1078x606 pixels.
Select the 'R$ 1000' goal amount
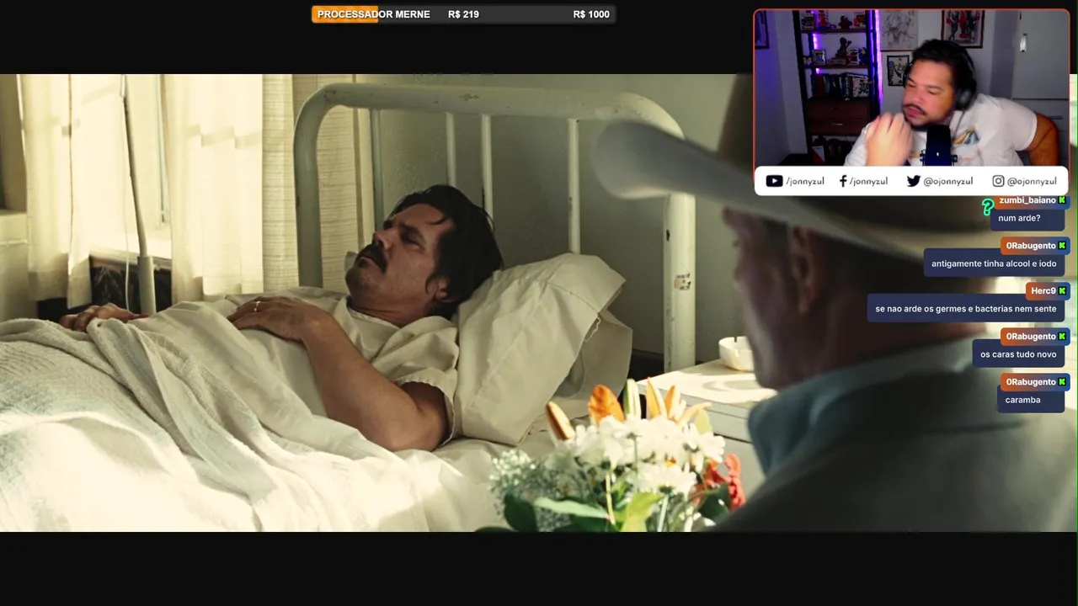coord(591,14)
